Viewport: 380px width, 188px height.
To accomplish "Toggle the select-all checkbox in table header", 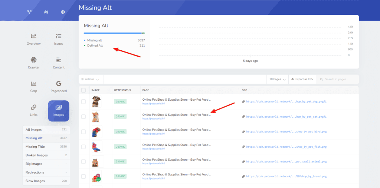I will coord(83,90).
